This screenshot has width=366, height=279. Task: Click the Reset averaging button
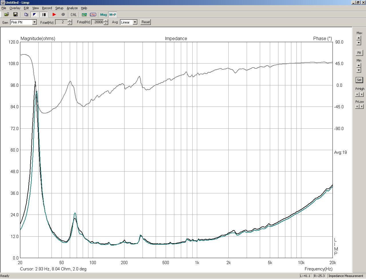[x=146, y=22]
